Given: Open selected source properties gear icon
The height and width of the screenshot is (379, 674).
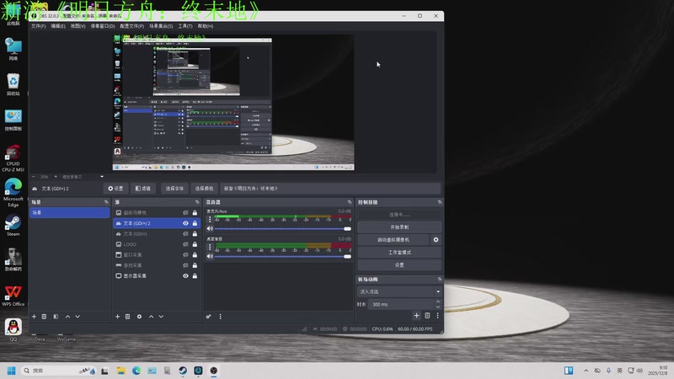Looking at the screenshot, I should [139, 316].
